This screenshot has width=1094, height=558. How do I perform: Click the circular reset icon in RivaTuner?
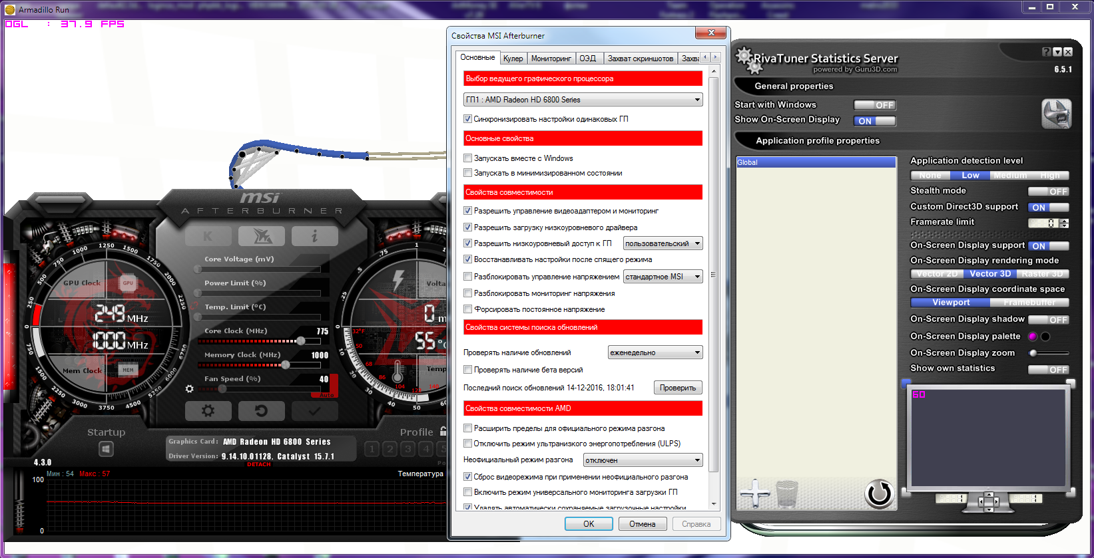878,493
